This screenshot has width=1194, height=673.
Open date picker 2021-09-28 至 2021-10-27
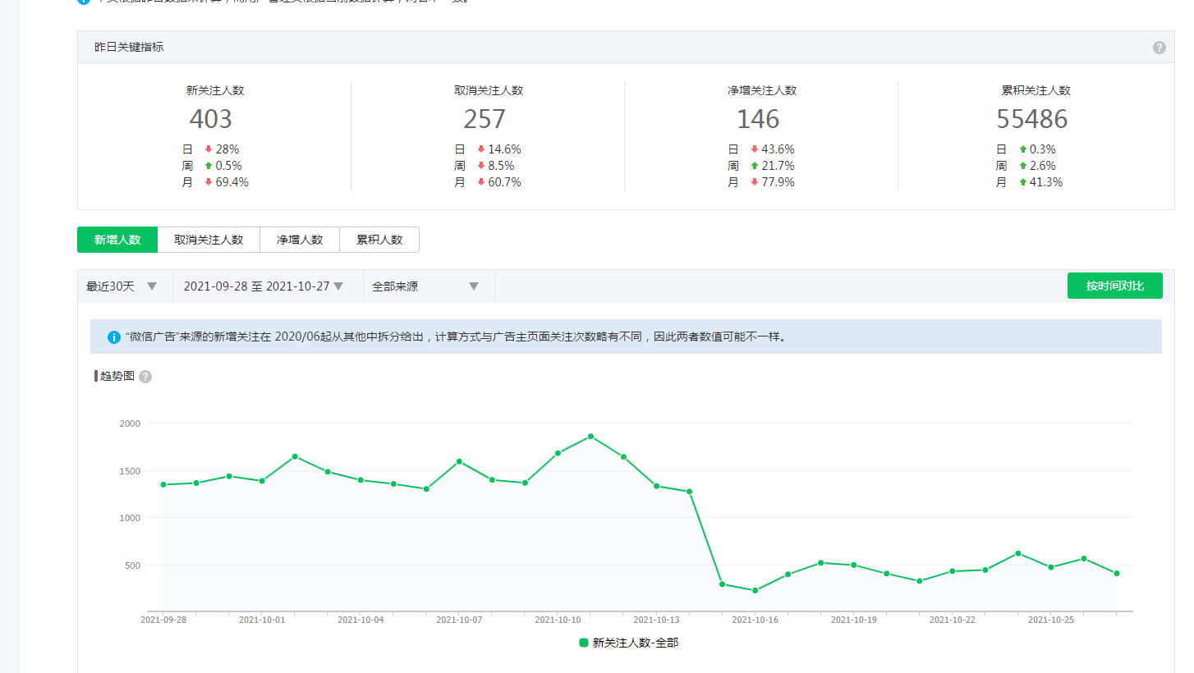click(263, 286)
